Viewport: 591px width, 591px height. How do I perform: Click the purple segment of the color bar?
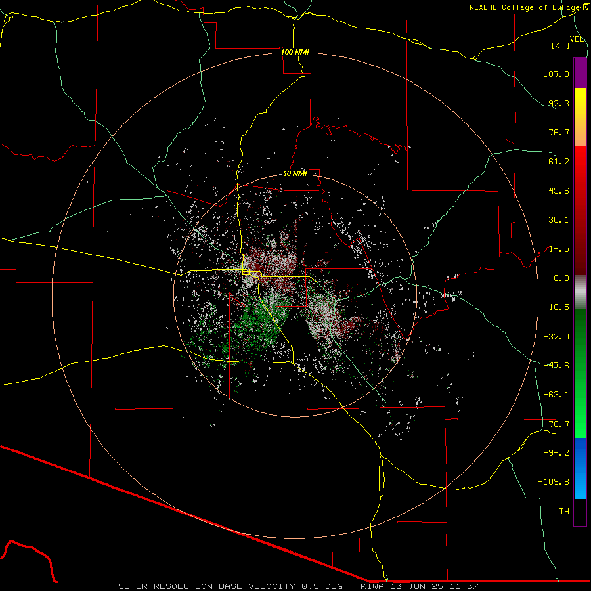pyautogui.click(x=580, y=74)
